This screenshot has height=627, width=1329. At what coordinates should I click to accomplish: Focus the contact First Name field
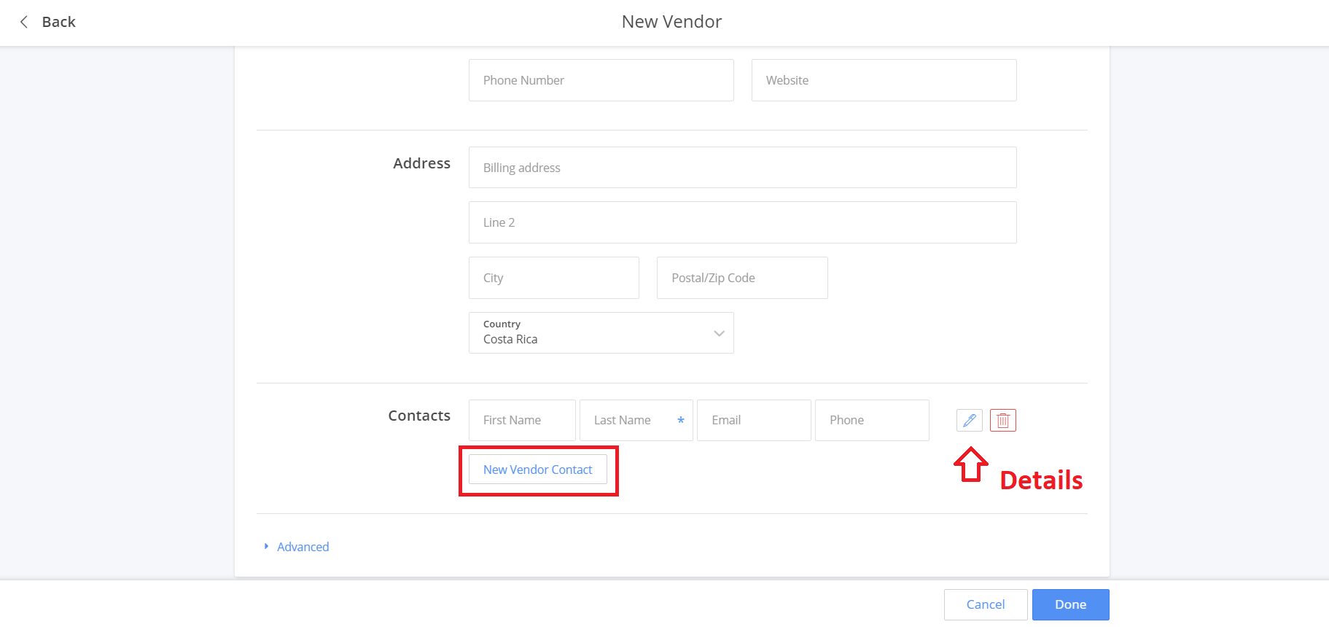click(522, 420)
